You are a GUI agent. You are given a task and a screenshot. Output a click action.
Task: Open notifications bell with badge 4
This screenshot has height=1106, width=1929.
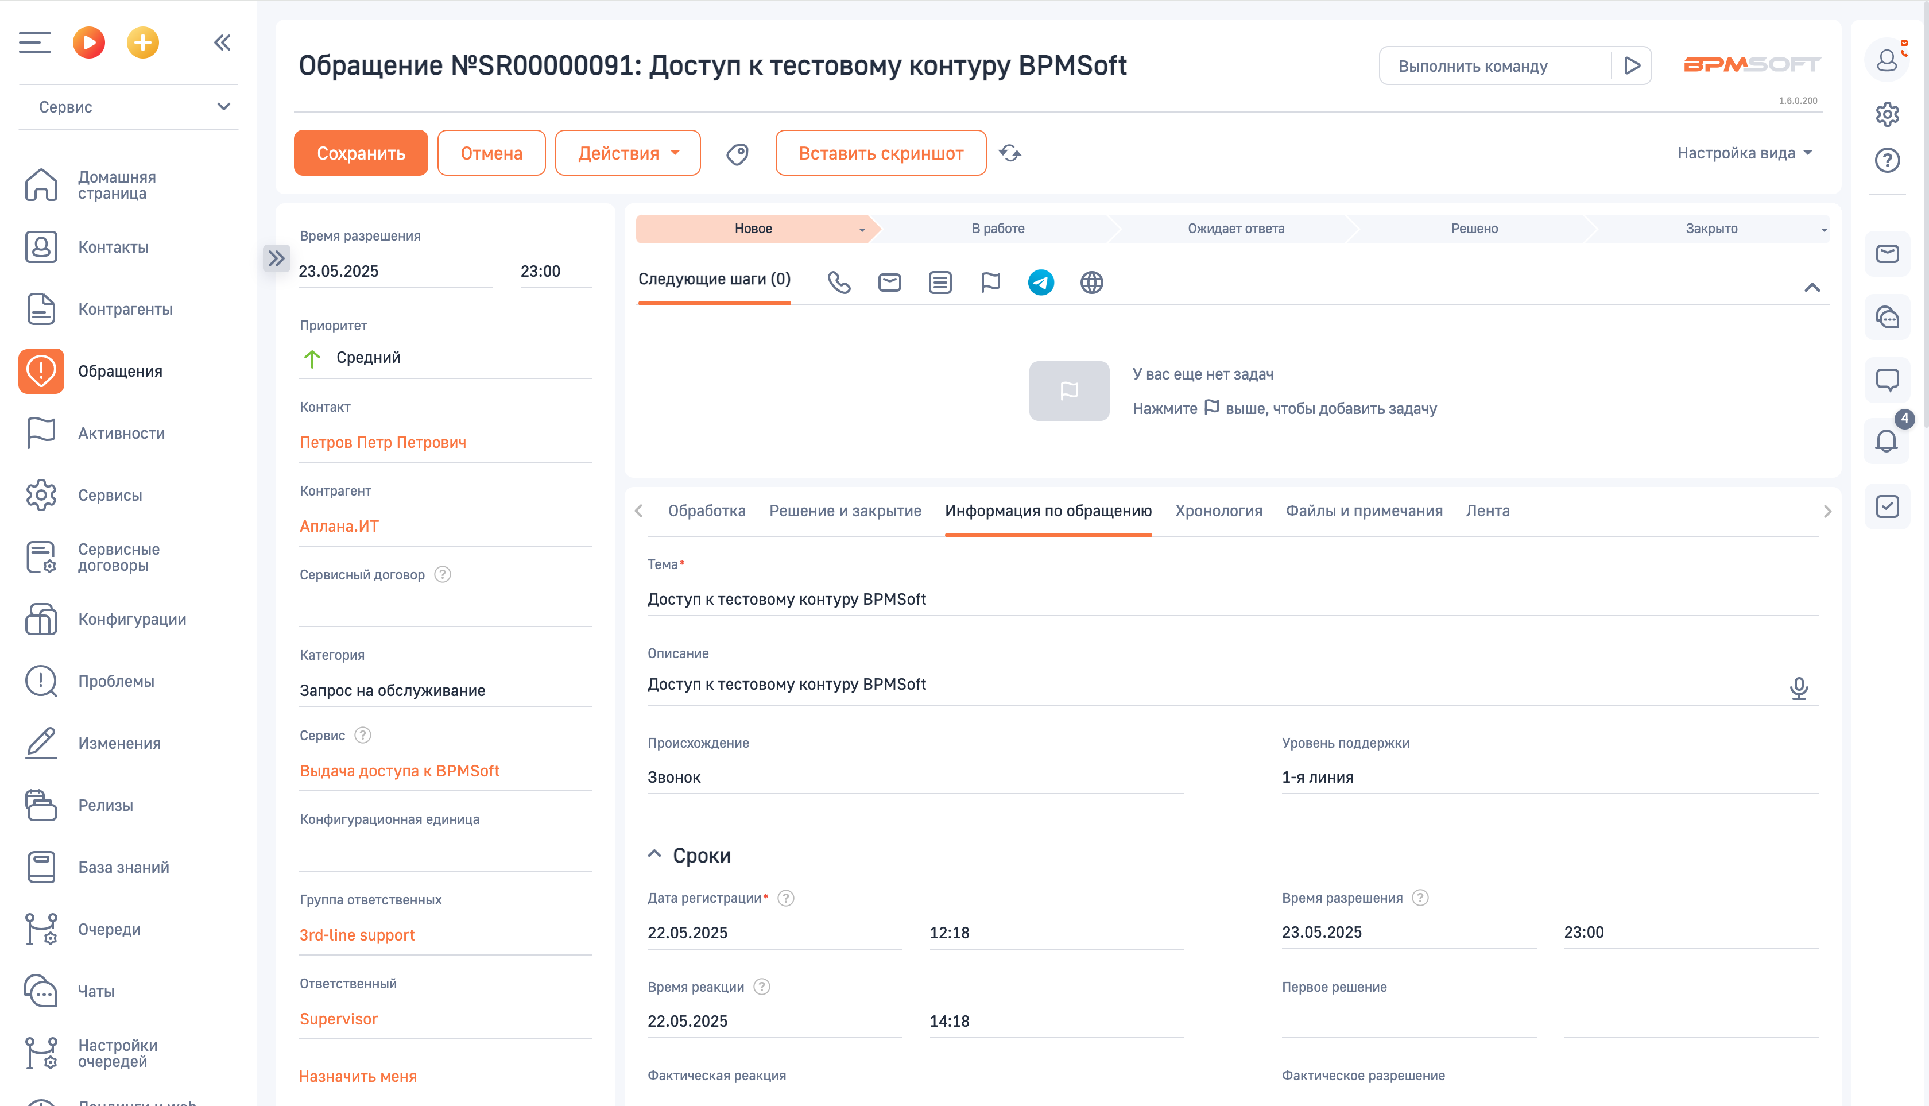pos(1887,440)
